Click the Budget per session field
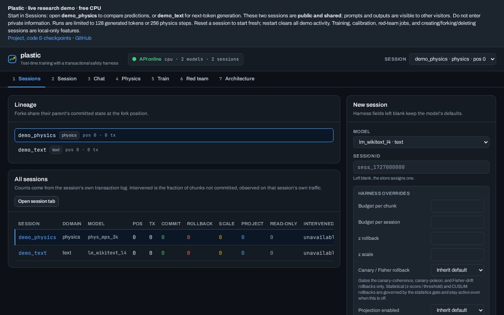Viewport: 504px width, 315px height. click(458, 222)
